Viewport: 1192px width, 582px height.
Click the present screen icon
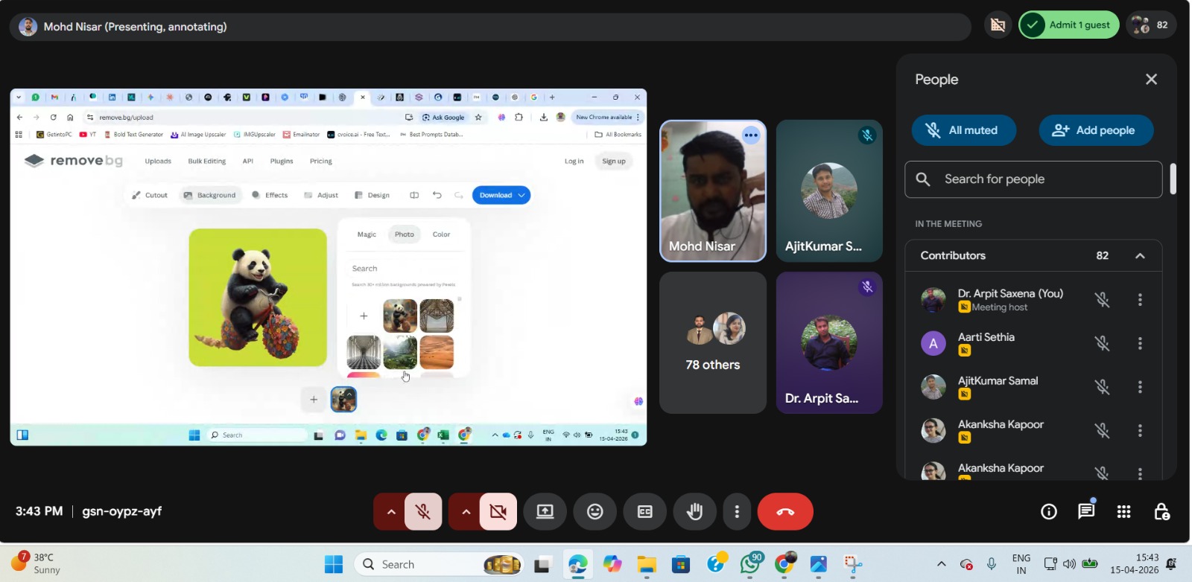[x=545, y=512]
